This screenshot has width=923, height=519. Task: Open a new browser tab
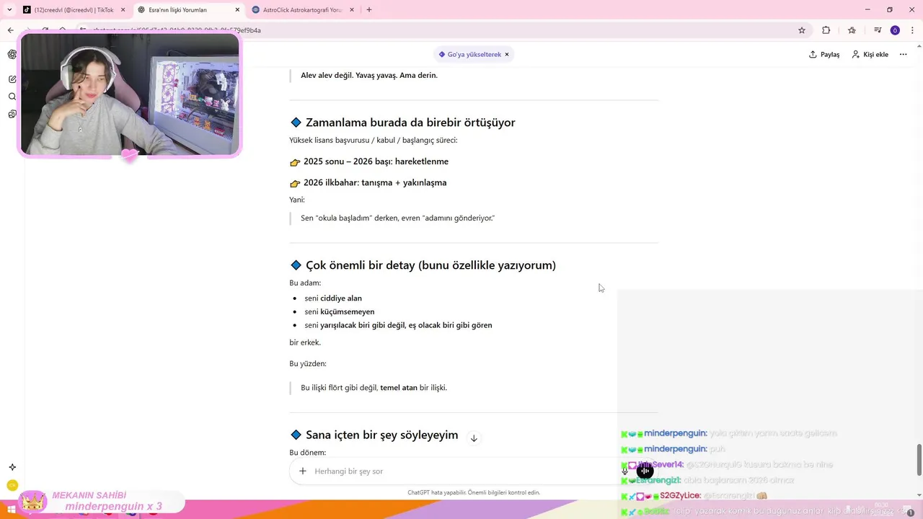369,10
